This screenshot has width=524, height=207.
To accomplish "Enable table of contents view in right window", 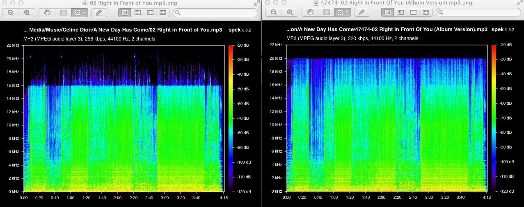I will (x=413, y=12).
